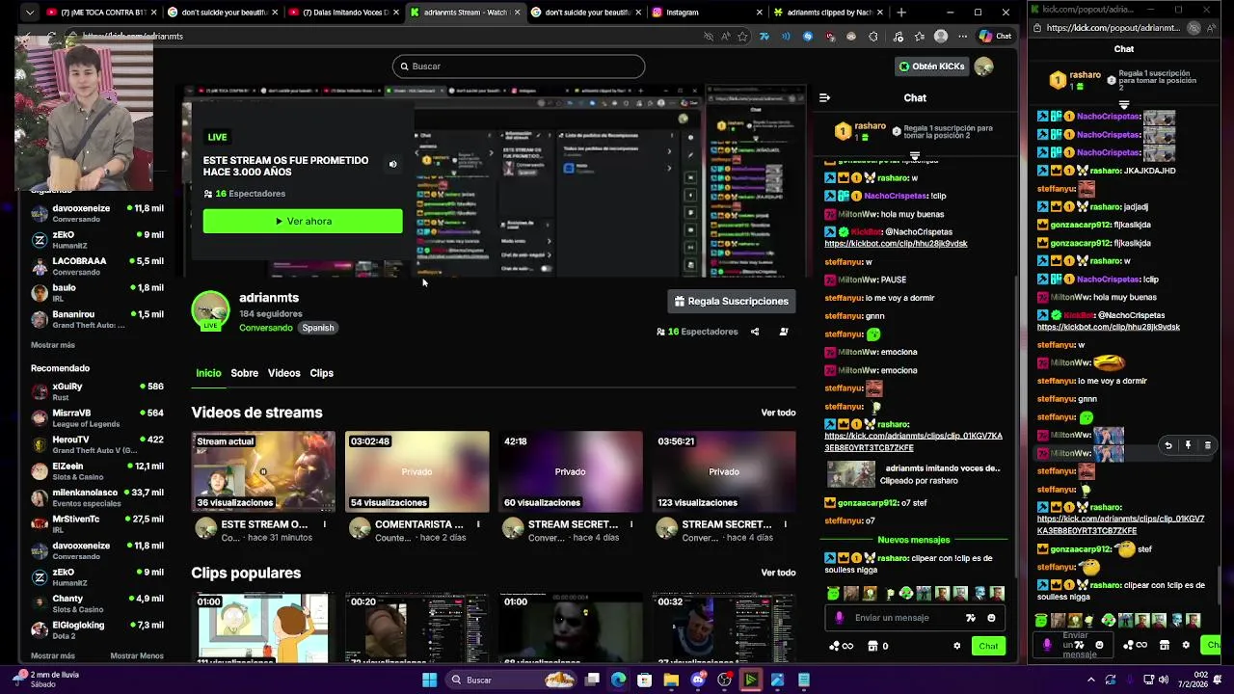Open LACOBRAAA channel in sidebar

tap(96, 266)
